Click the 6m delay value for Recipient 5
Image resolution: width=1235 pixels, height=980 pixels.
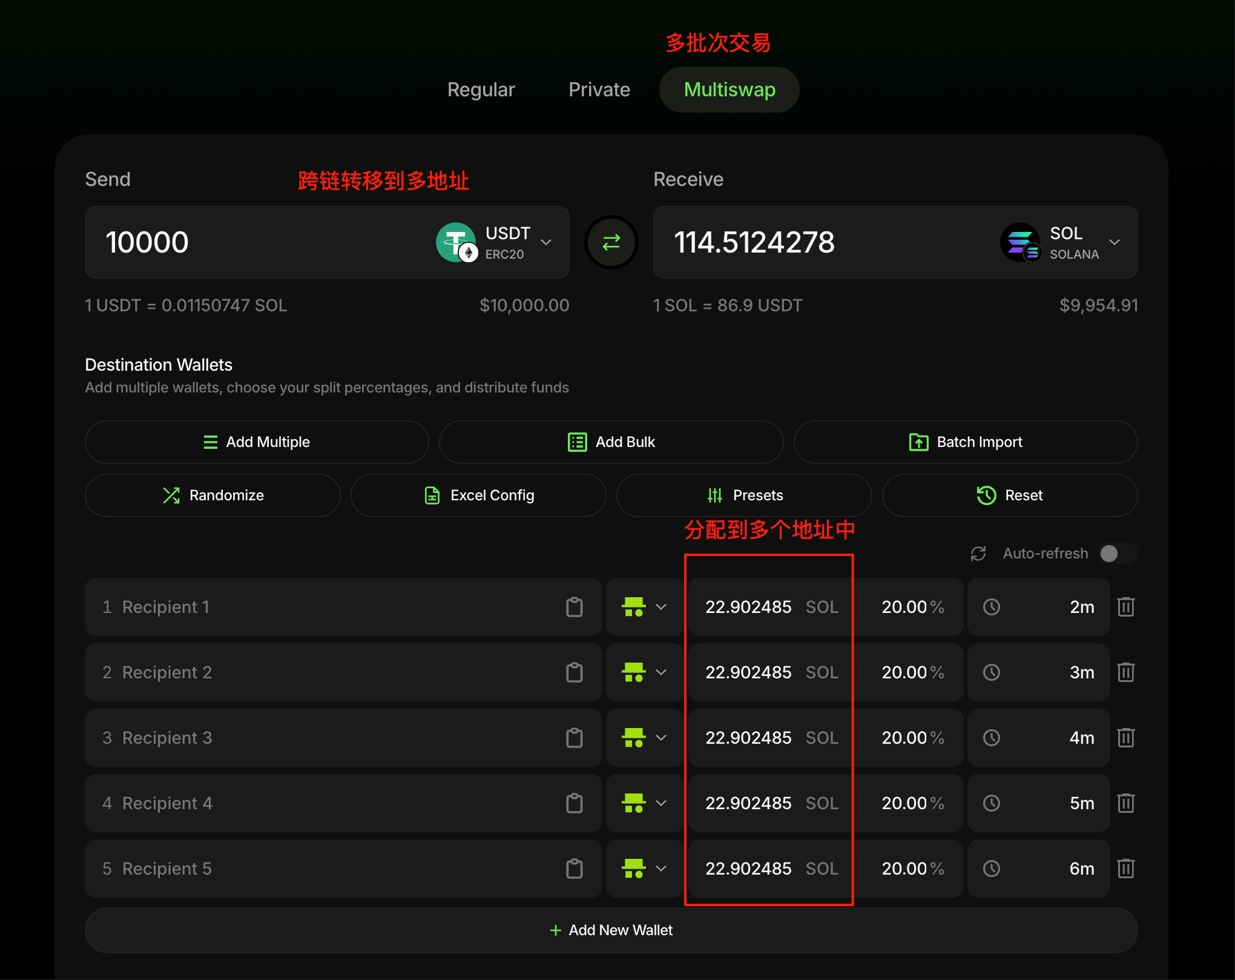tap(1082, 869)
